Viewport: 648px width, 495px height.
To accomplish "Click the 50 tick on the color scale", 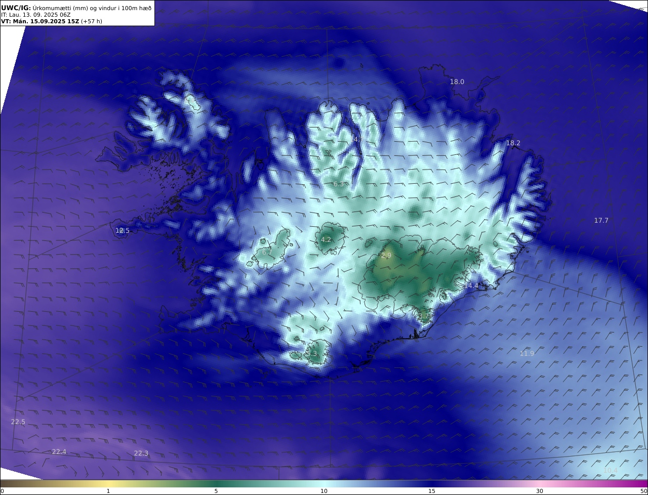I will point(643,491).
